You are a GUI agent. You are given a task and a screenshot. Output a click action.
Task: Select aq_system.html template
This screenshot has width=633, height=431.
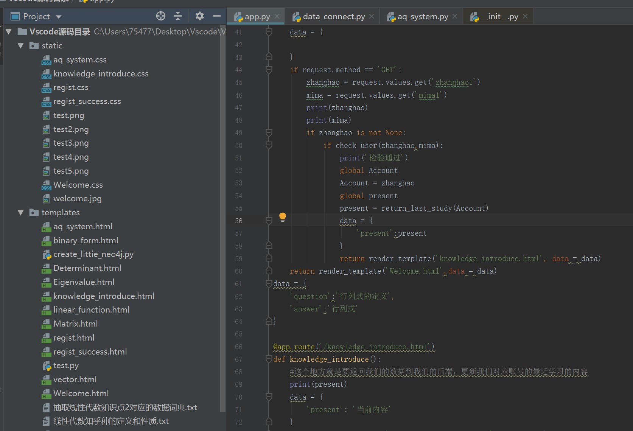pos(83,227)
